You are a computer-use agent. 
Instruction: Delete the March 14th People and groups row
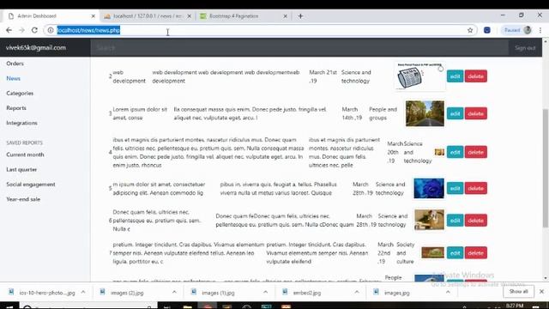476,114
